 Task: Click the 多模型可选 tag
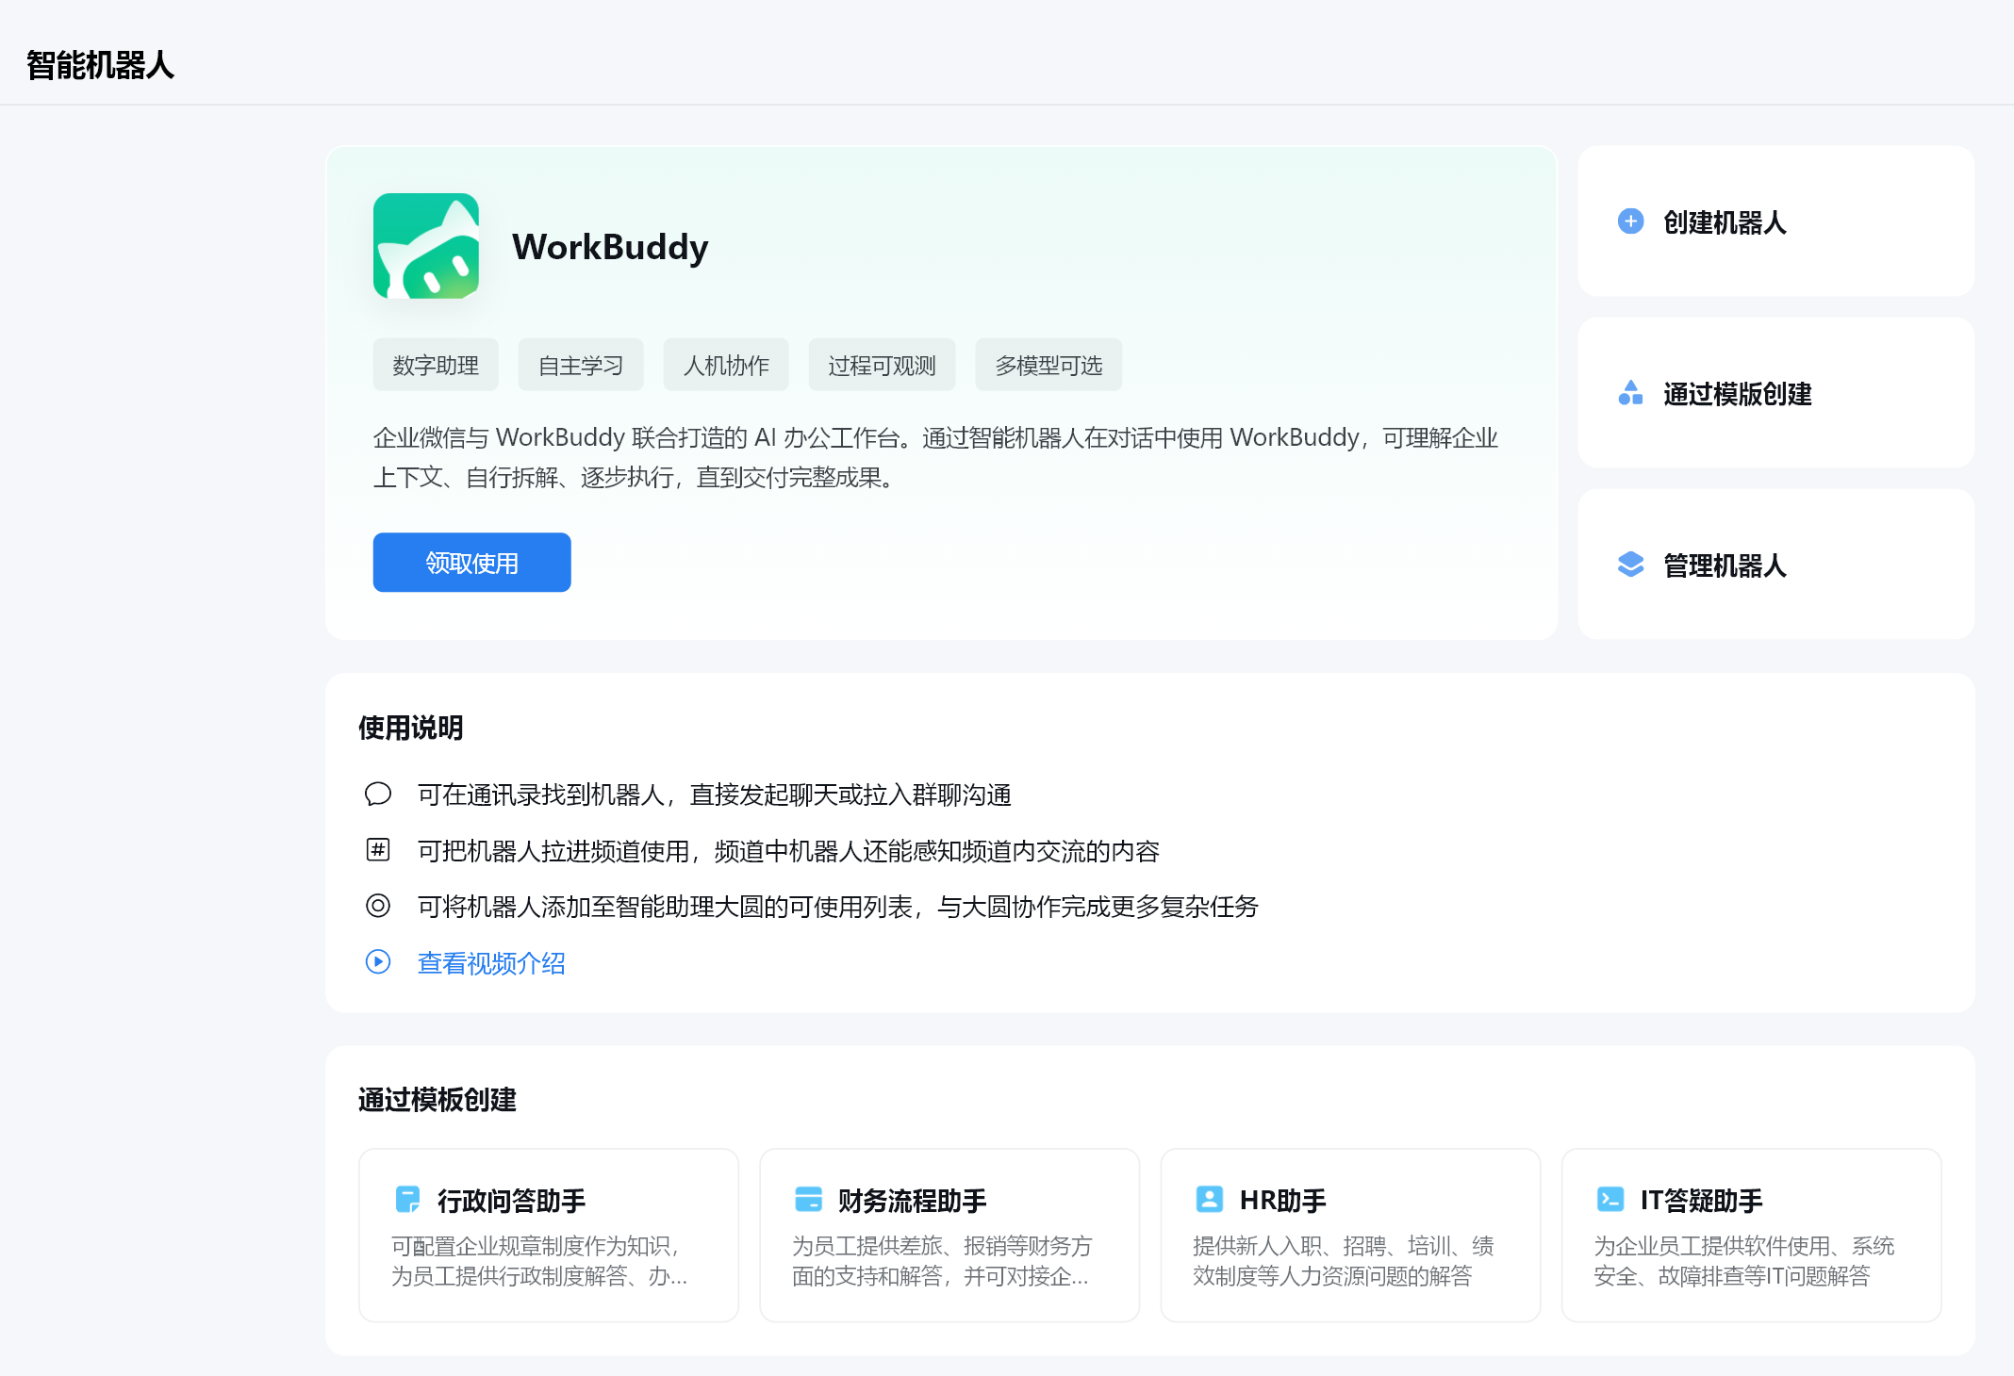(x=1048, y=365)
